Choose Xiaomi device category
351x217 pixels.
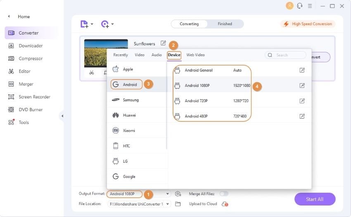(x=137, y=131)
